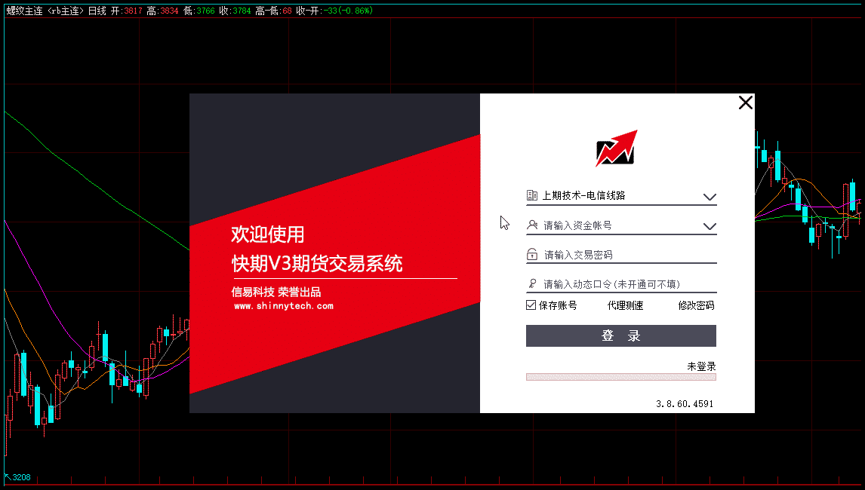Click the 螺纹主连 chart title
Viewport: 865px width, 490px height.
coord(25,11)
